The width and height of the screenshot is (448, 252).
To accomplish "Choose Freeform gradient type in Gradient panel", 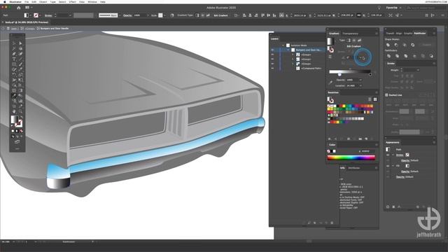I will click(359, 41).
